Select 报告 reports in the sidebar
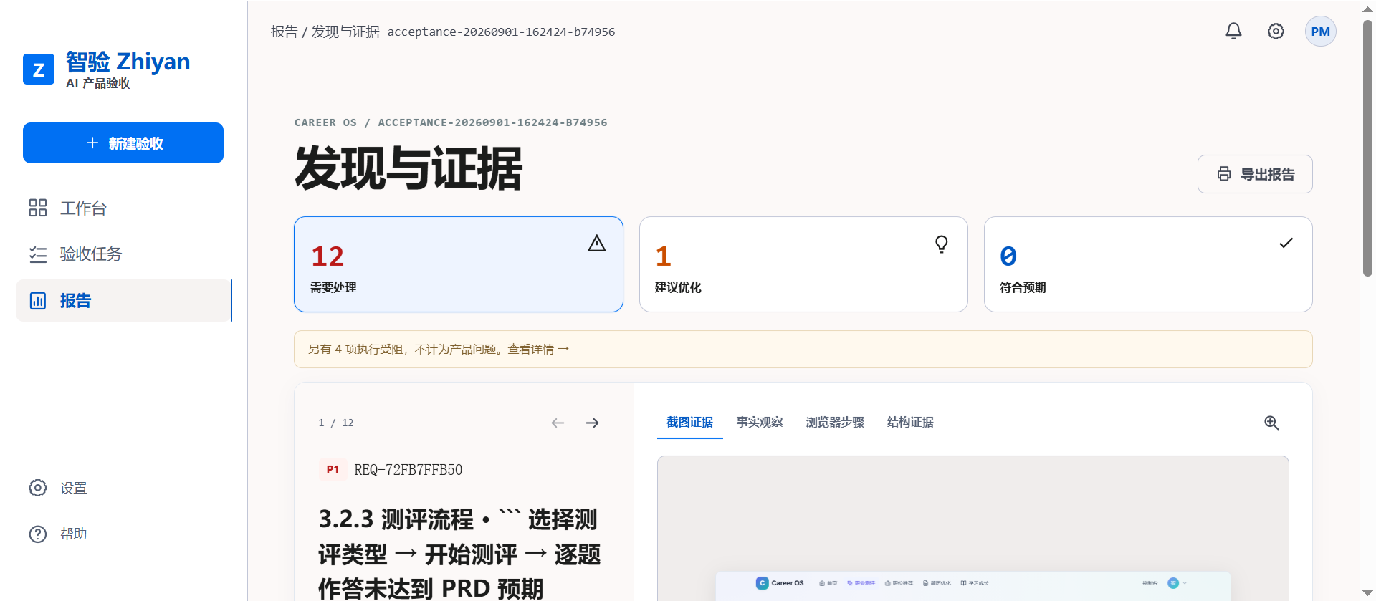 tap(123, 300)
